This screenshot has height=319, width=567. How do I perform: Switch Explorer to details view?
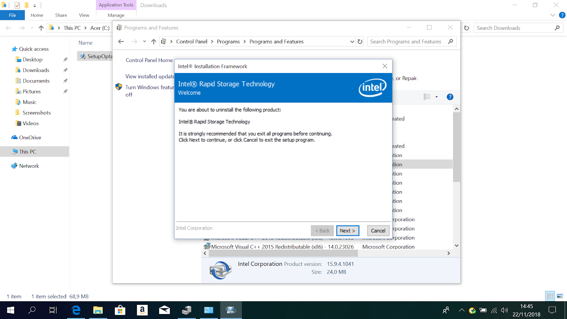pyautogui.click(x=550, y=296)
